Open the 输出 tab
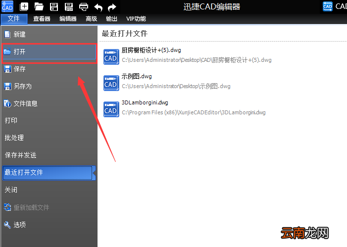347x247 pixels. tap(111, 19)
